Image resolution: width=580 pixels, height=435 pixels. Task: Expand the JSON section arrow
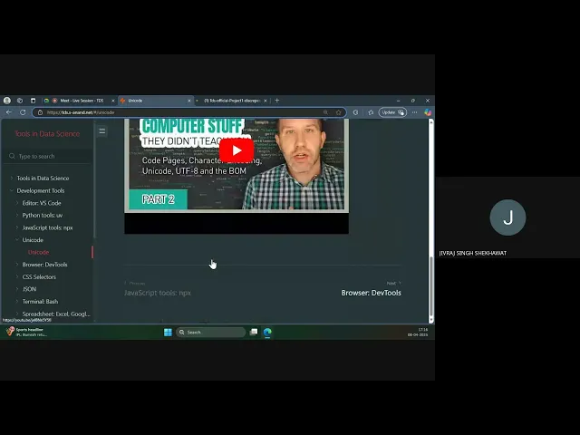pos(17,289)
